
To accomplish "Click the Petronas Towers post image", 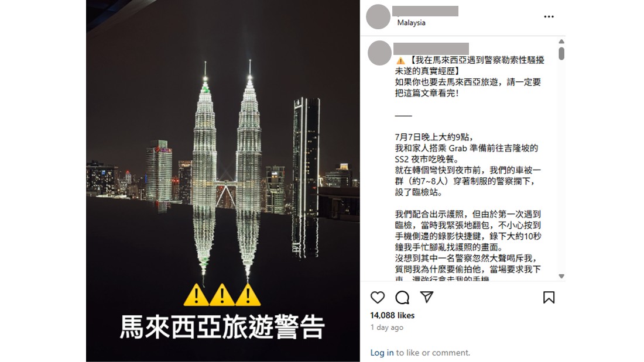I will coord(223,181).
